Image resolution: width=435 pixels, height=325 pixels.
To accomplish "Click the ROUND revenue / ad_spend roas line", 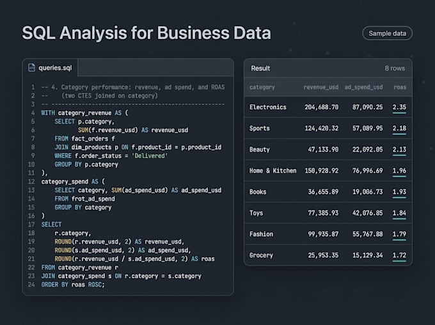I will 134,258.
